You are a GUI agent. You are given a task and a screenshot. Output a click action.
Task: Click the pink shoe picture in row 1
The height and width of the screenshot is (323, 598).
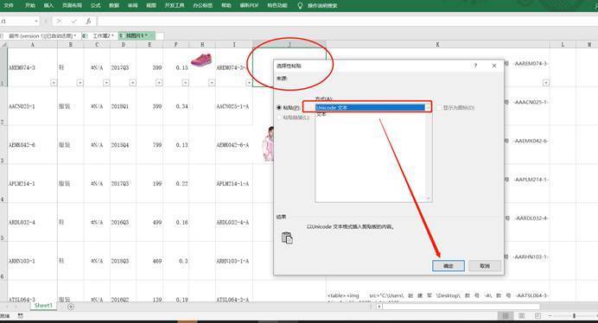tap(201, 60)
